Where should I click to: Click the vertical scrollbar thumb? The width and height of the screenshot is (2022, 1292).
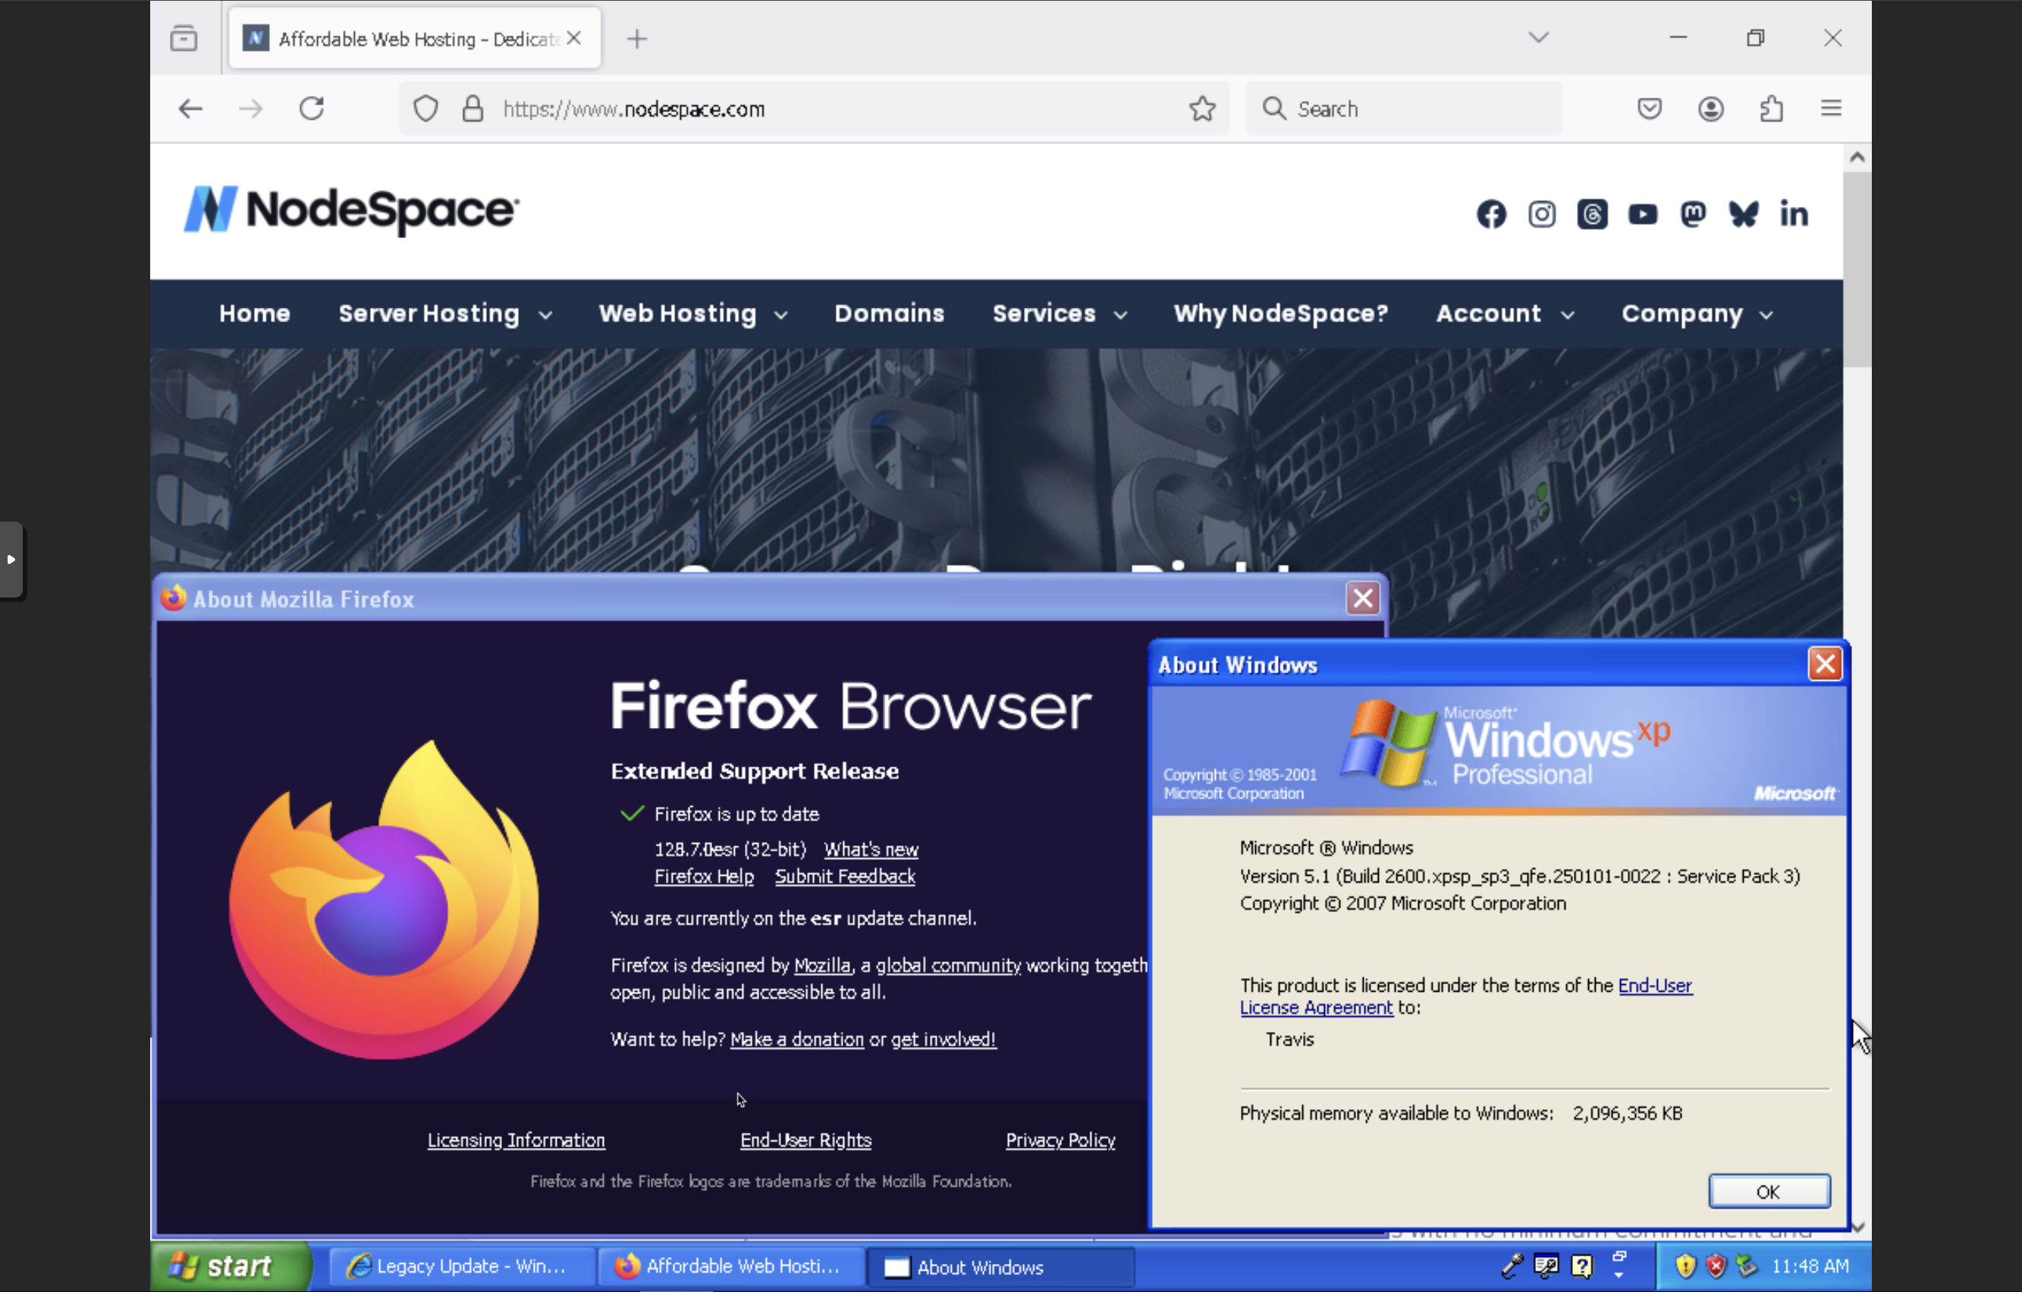(1857, 268)
